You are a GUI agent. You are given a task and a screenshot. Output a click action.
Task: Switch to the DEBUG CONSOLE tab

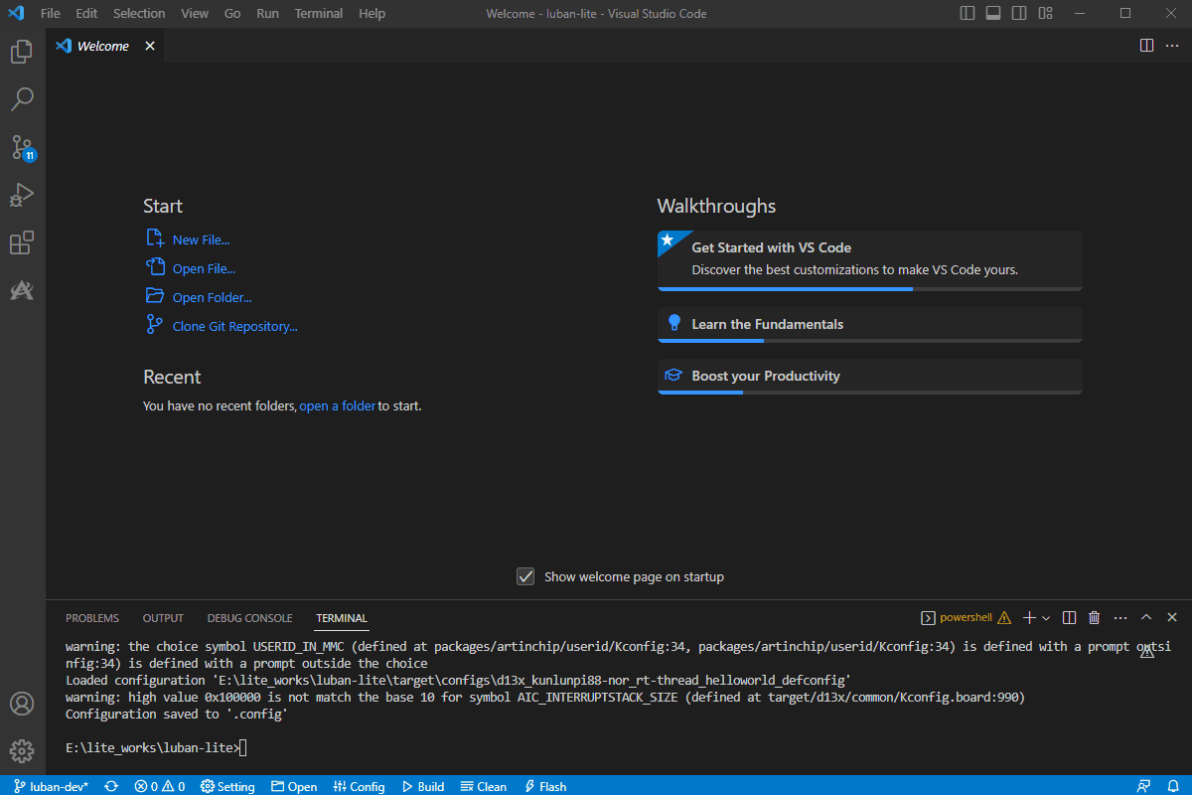[x=249, y=618]
